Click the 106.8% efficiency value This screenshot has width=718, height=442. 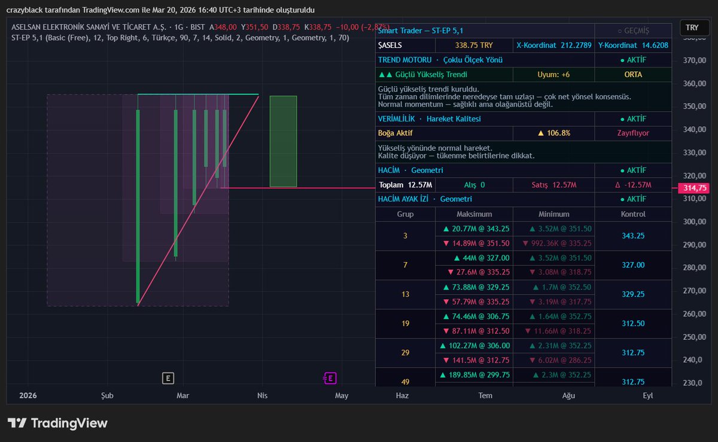coord(553,133)
